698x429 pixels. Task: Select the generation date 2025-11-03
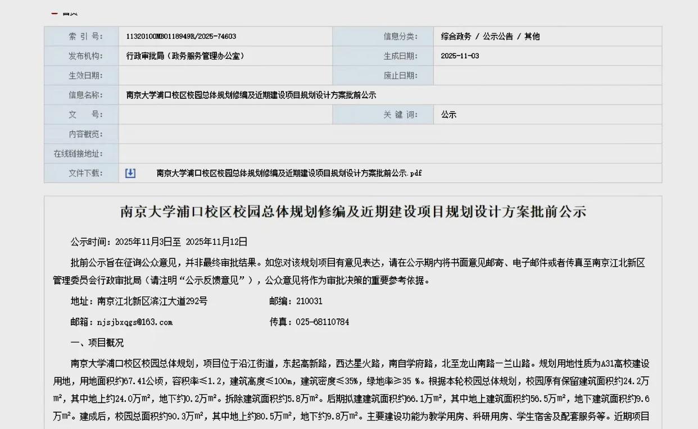pos(460,56)
